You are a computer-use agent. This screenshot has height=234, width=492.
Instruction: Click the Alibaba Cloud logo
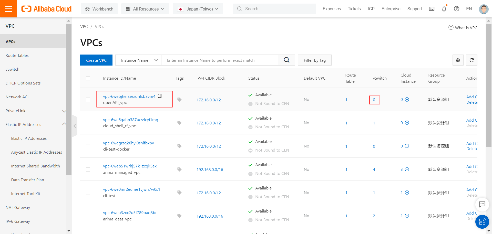click(46, 9)
